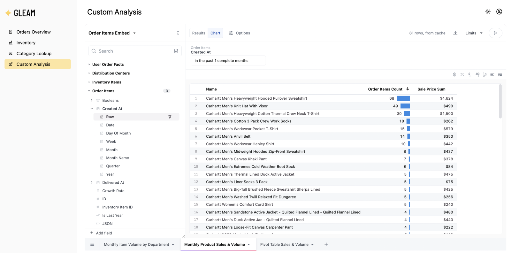Viewport: 511px width, 253px height.
Task: Switch to the Chart view
Action: pos(215,33)
